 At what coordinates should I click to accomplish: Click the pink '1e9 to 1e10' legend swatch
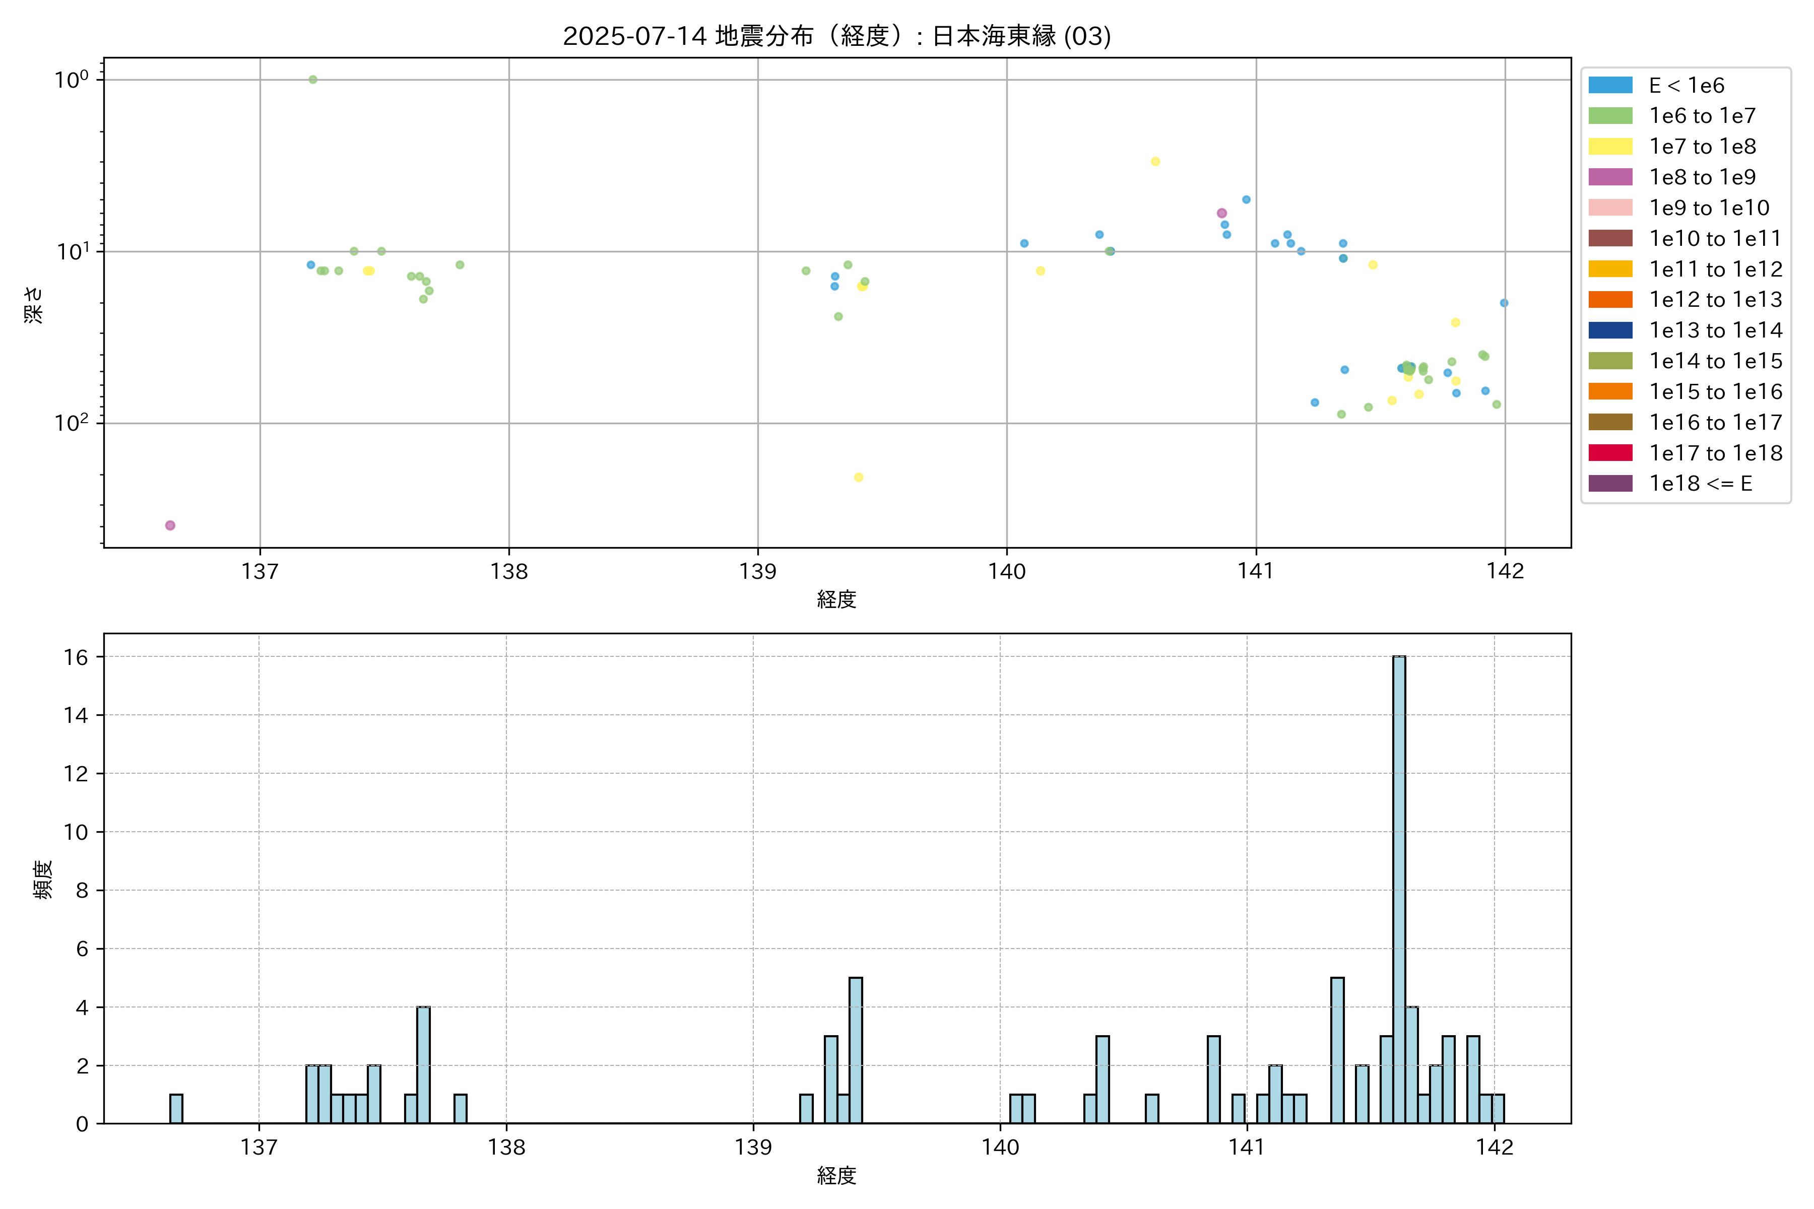pyautogui.click(x=1610, y=208)
